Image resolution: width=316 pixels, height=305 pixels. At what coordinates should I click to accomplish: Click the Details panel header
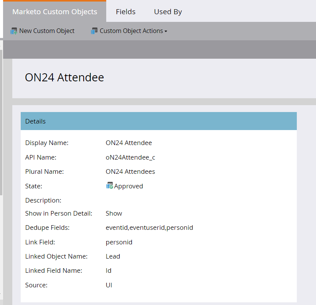(35, 121)
